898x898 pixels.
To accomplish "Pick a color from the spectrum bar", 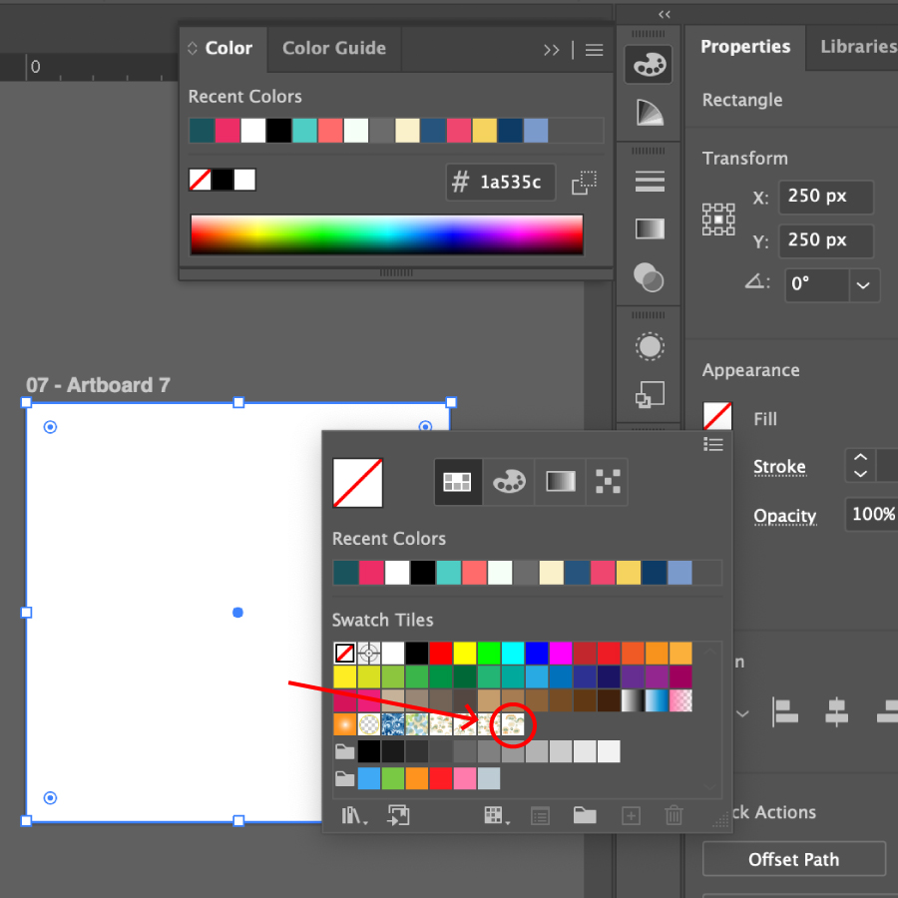I will [386, 234].
